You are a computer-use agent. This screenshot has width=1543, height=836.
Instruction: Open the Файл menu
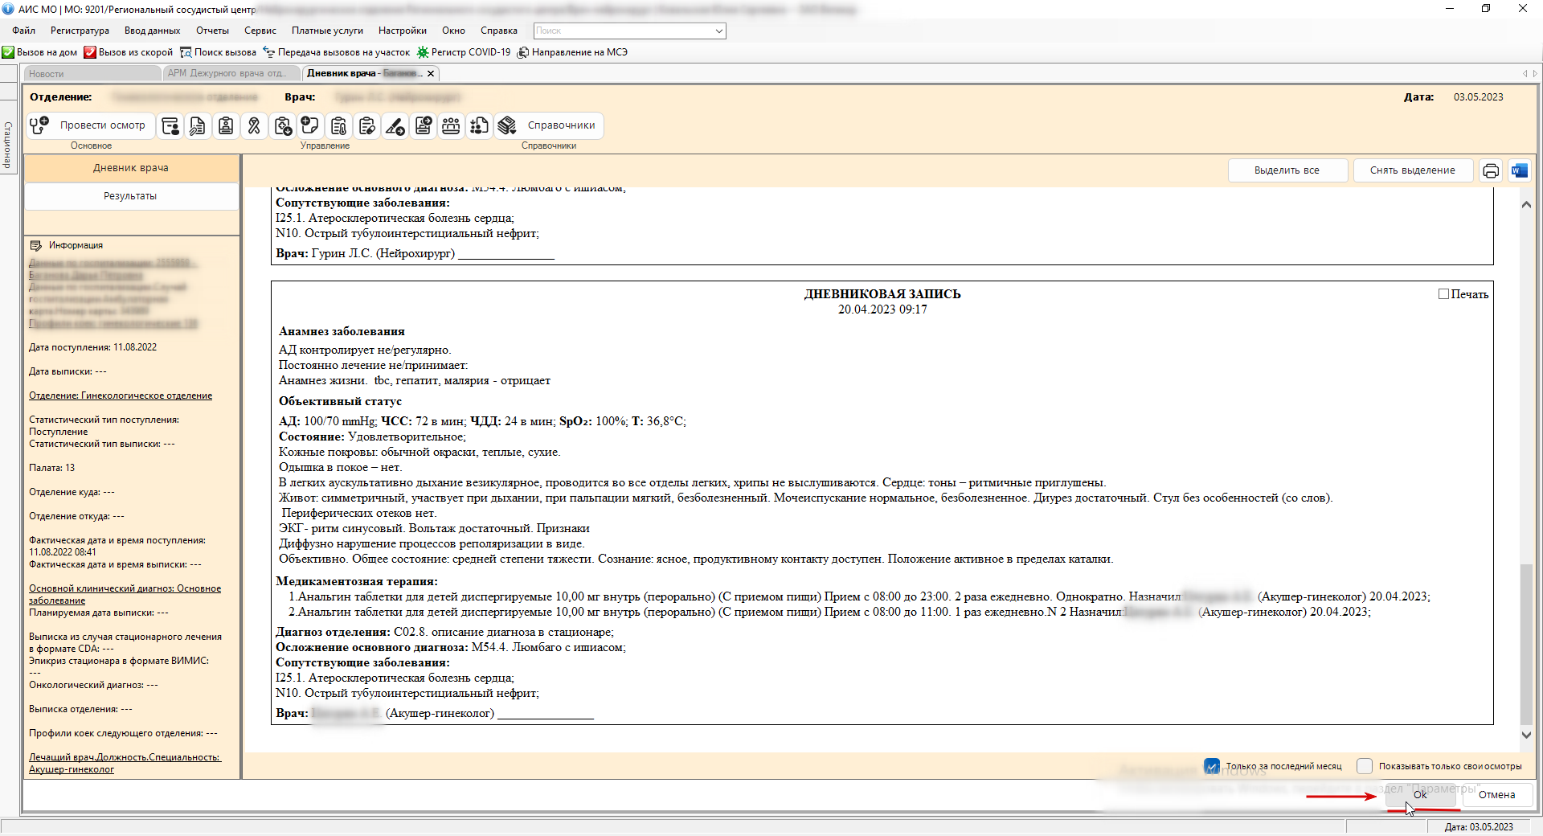pyautogui.click(x=24, y=31)
